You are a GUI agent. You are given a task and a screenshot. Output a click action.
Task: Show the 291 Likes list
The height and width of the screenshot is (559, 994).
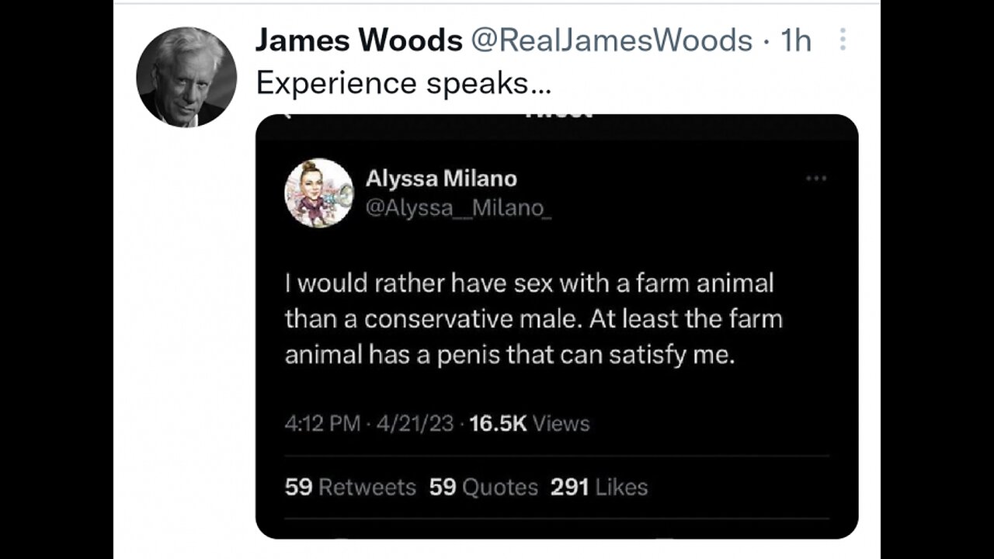tap(599, 487)
